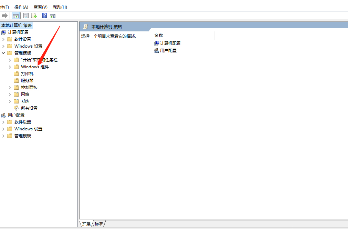This screenshot has width=348, height=229.
Task: Expand the 网络 node
Action: [10, 94]
